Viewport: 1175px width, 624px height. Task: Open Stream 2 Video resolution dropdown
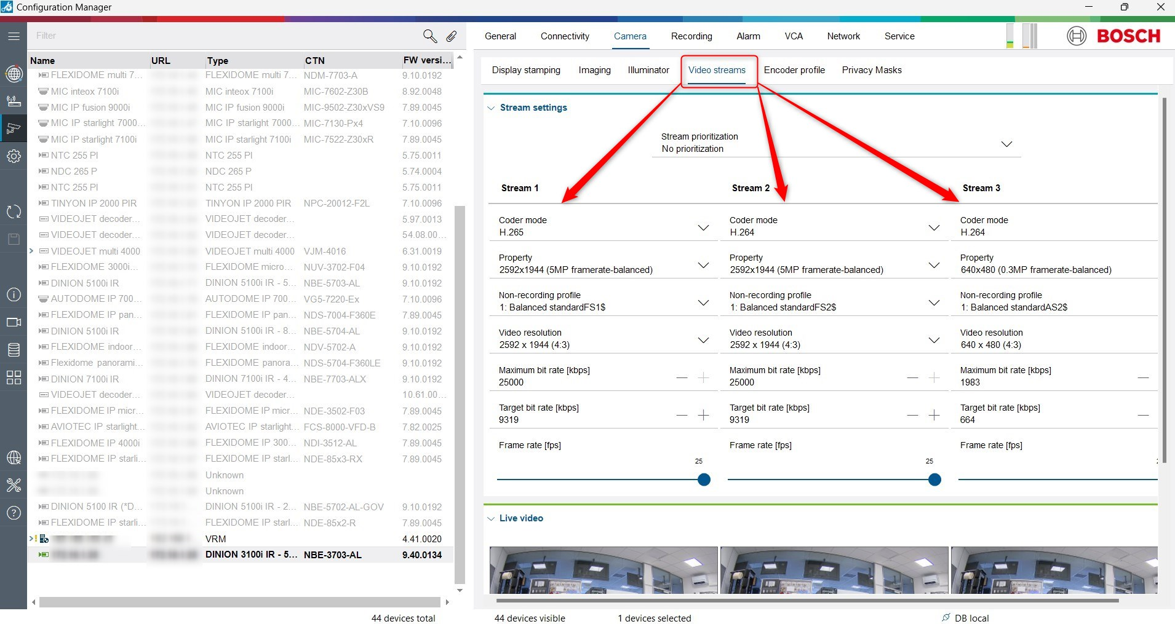tap(934, 340)
